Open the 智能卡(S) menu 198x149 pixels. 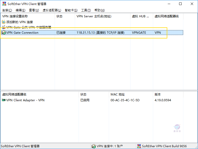71,10
